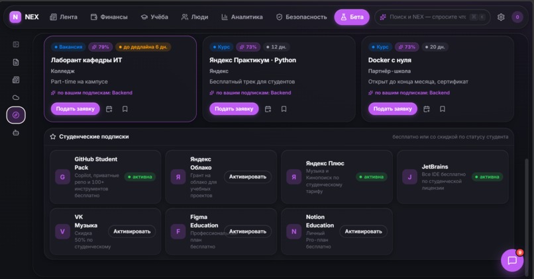Activate Figma Education subscription
Image resolution: width=534 pixels, height=279 pixels.
pyautogui.click(x=248, y=231)
